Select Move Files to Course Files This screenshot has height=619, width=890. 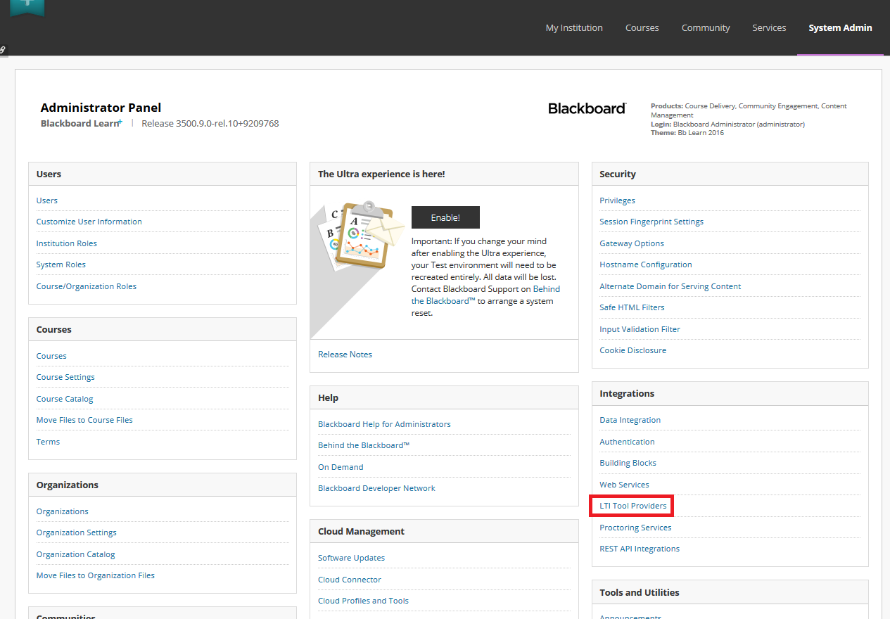point(84,420)
